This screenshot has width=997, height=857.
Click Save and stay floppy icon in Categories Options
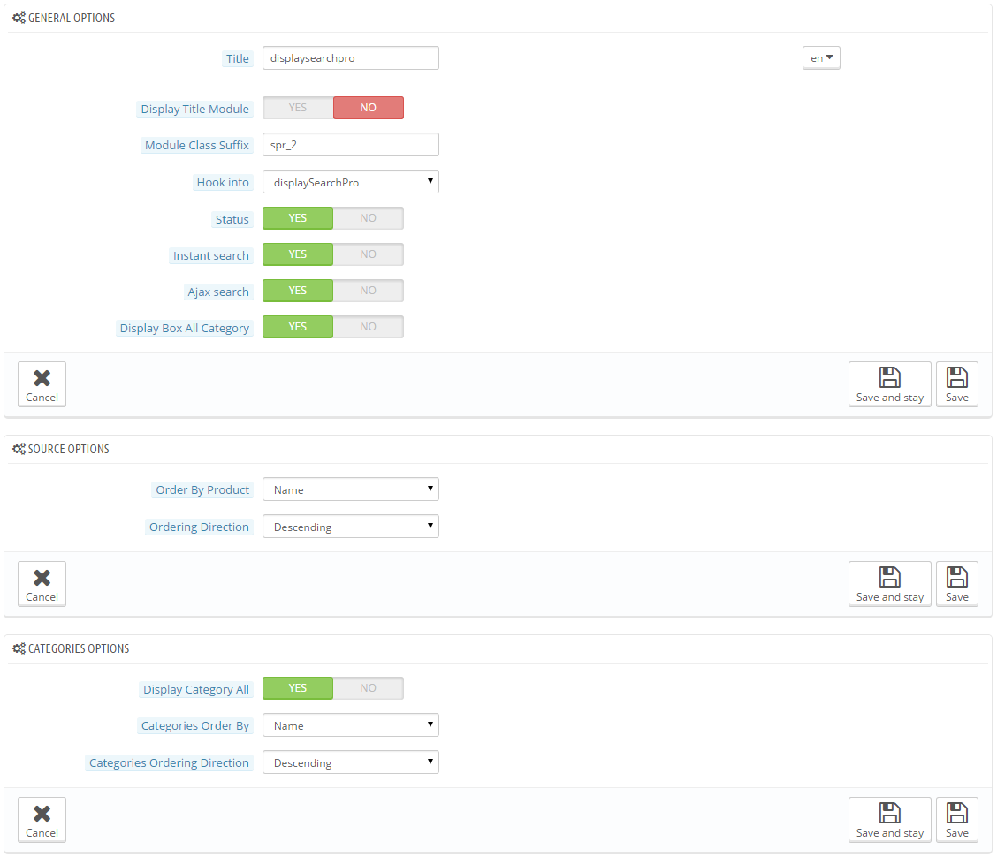(889, 813)
